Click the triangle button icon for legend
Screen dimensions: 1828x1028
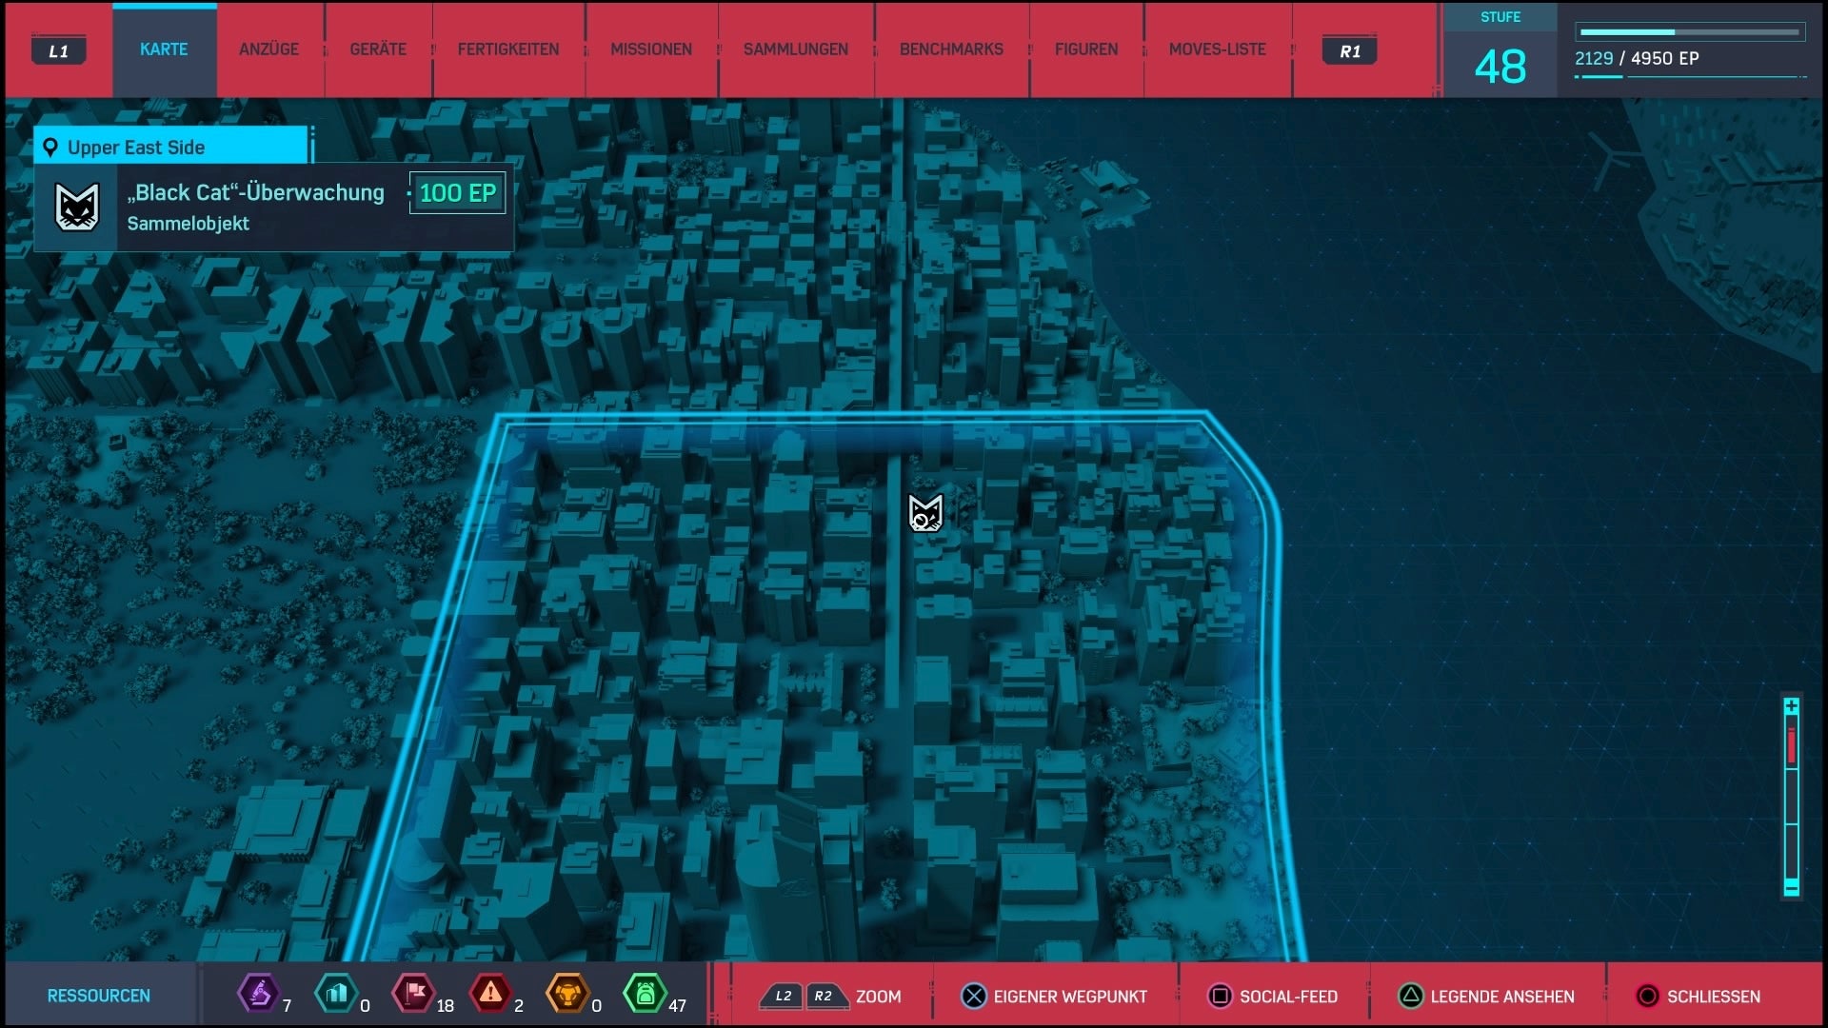tap(1411, 997)
